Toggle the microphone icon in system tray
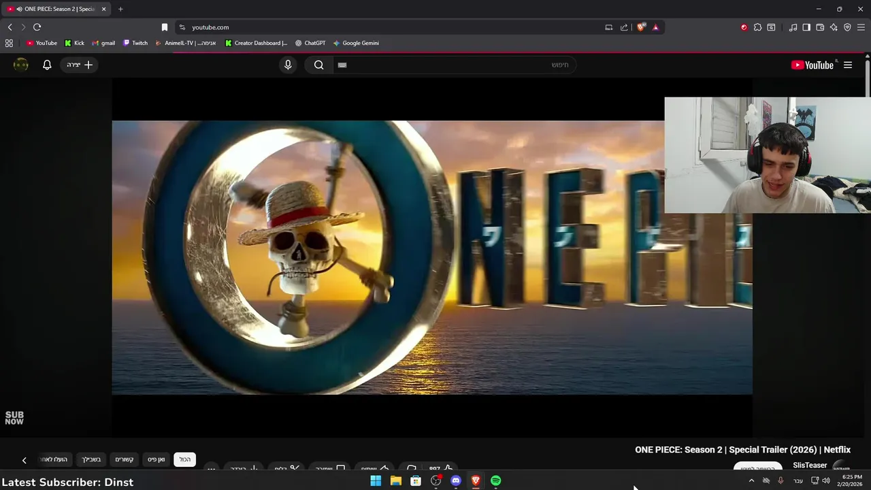Image resolution: width=871 pixels, height=490 pixels. 780,480
